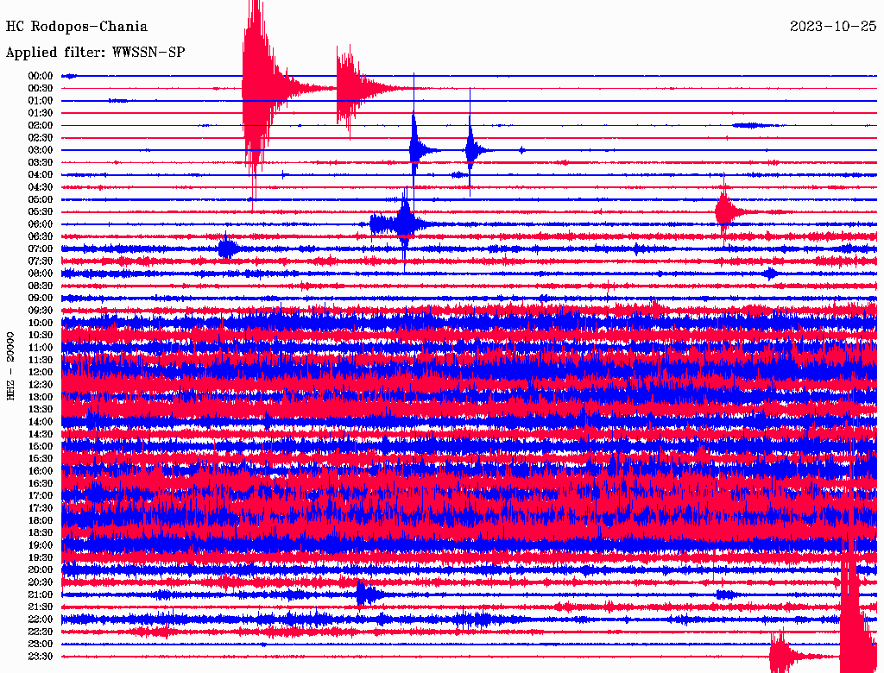The image size is (884, 673).
Task: Select the 23:00 time label
Action: pyautogui.click(x=41, y=644)
